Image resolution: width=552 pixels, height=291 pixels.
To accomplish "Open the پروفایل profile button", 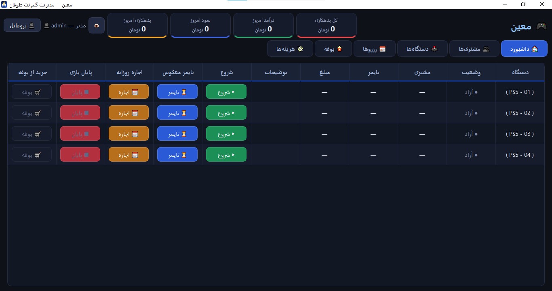I will click(22, 25).
